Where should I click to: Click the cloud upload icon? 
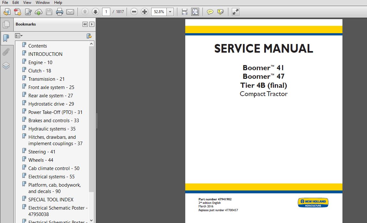pyautogui.click(x=39, y=12)
